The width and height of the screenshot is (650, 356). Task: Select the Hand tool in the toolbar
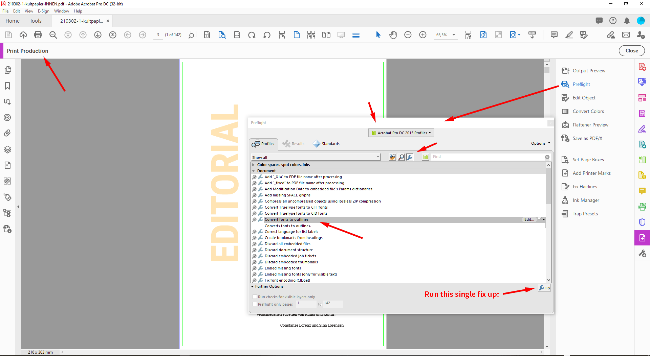393,35
